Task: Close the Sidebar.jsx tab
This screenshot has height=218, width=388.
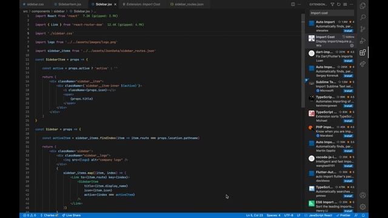Action: 115,4
